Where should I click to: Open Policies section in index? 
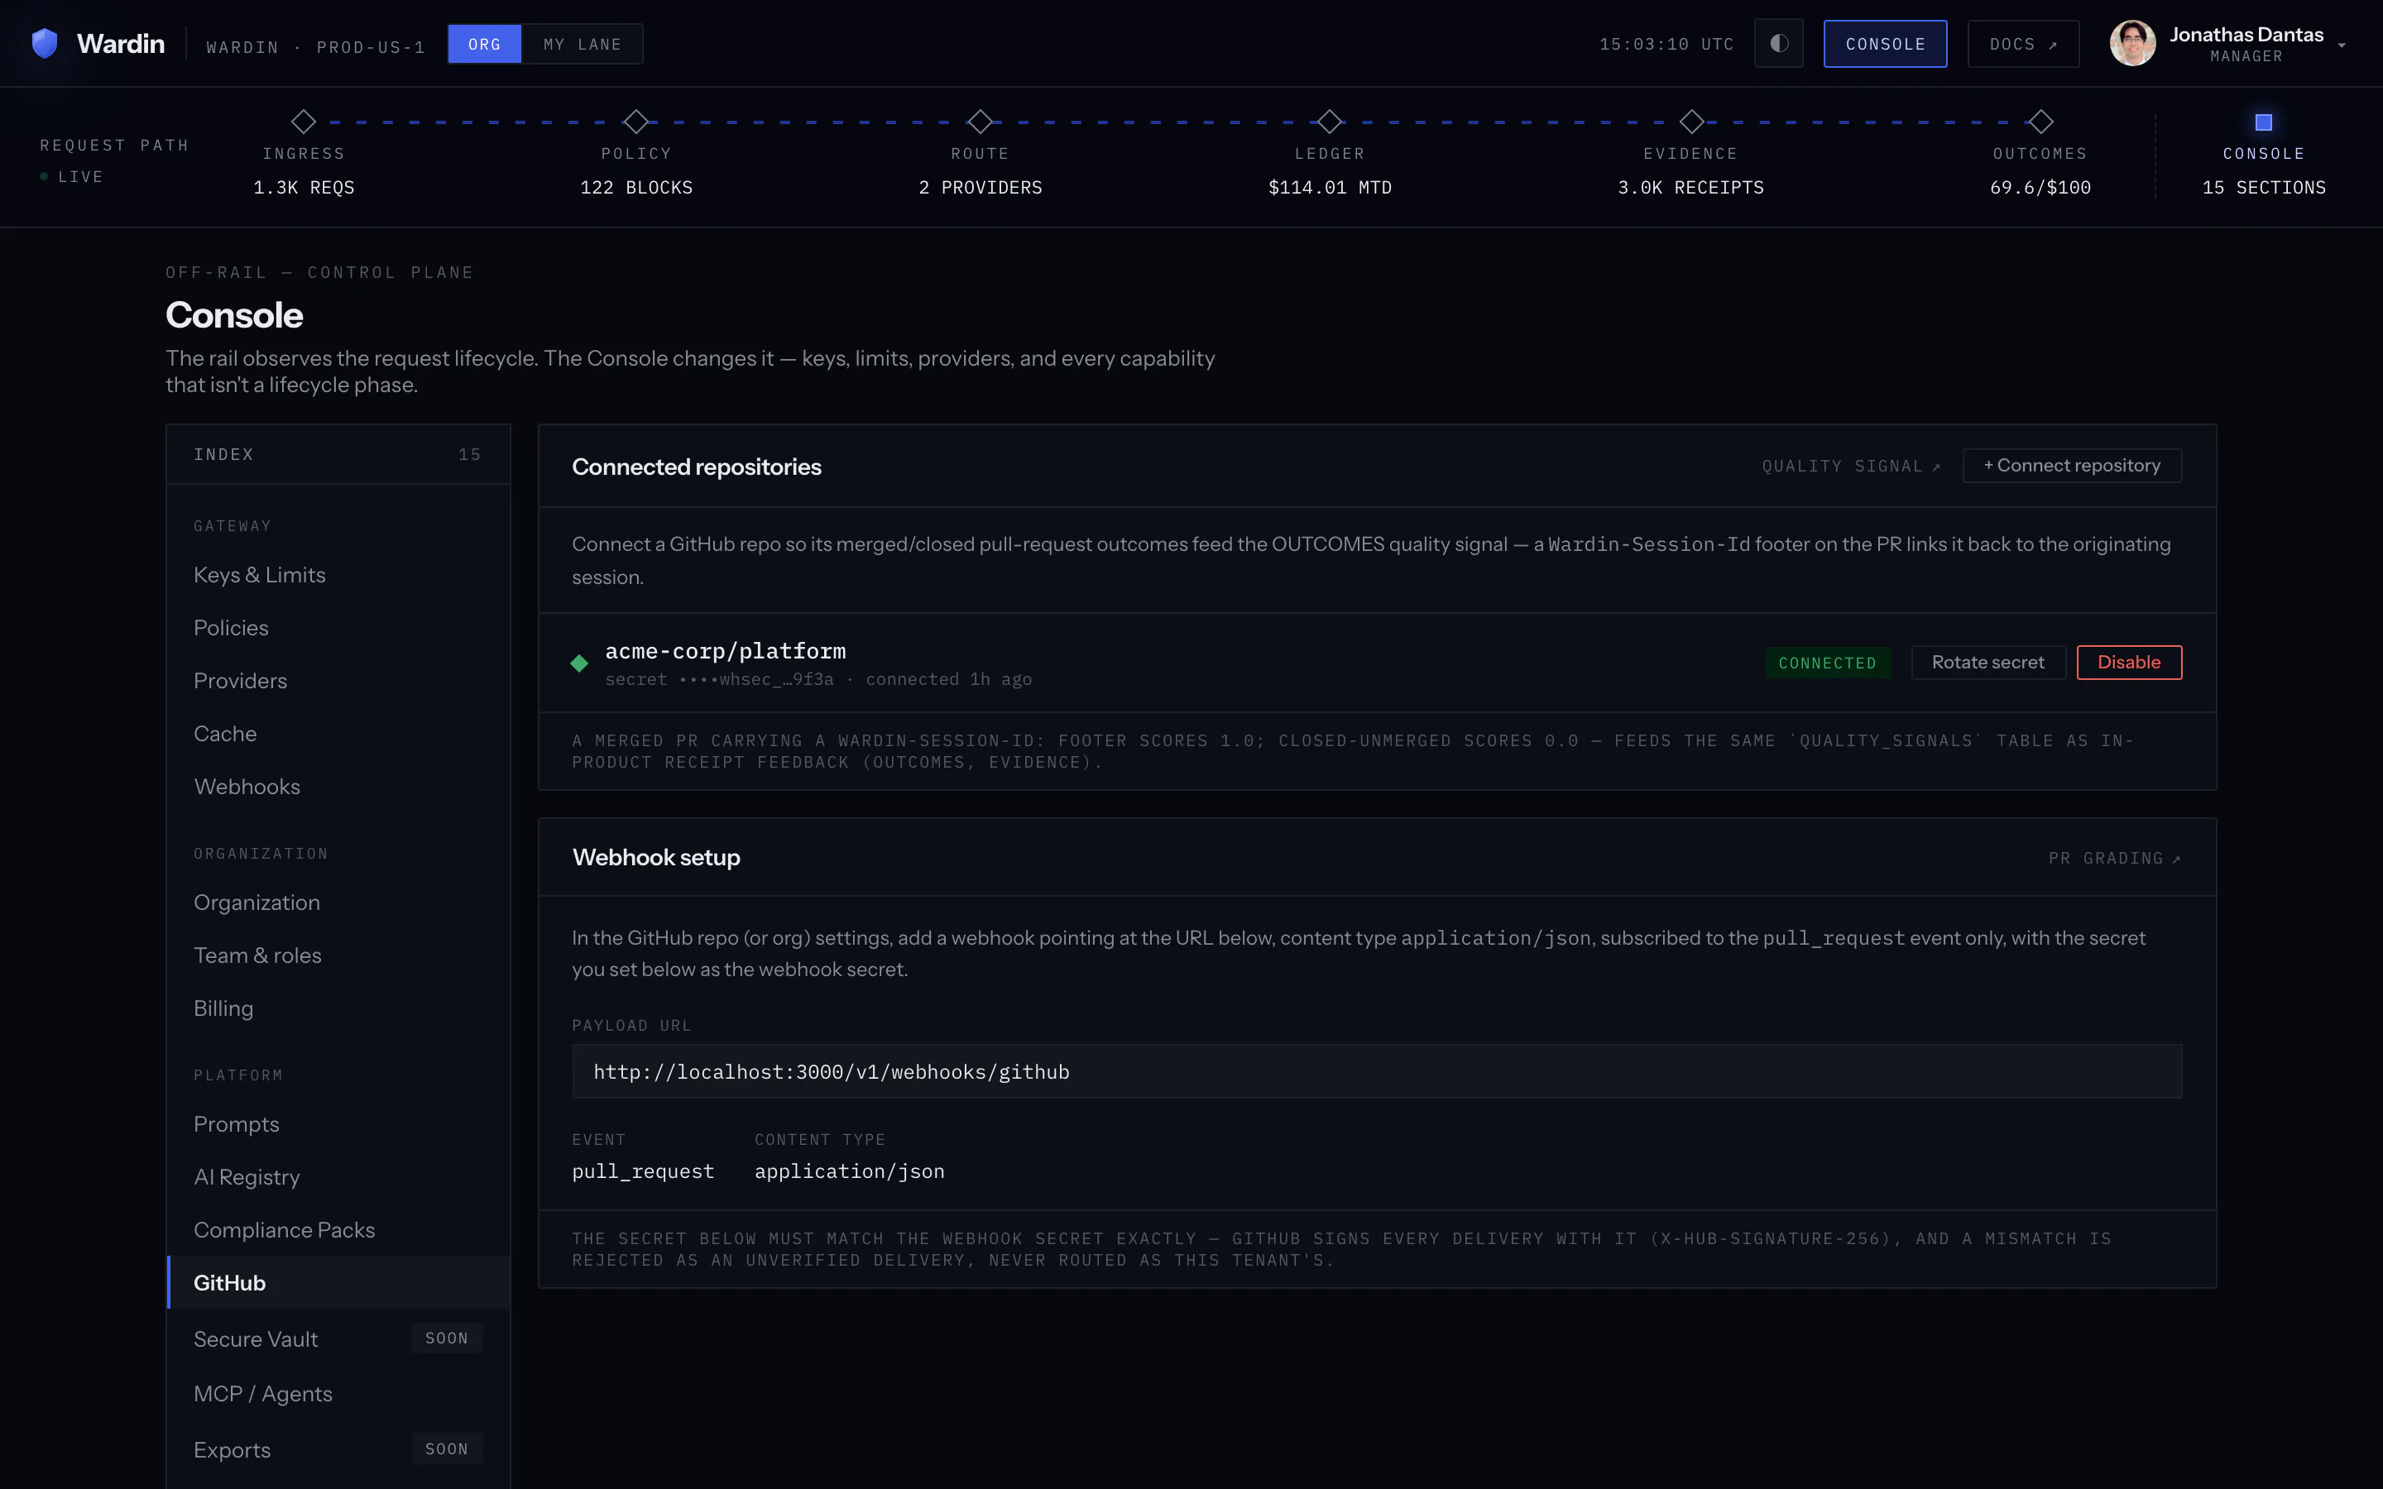[338, 629]
